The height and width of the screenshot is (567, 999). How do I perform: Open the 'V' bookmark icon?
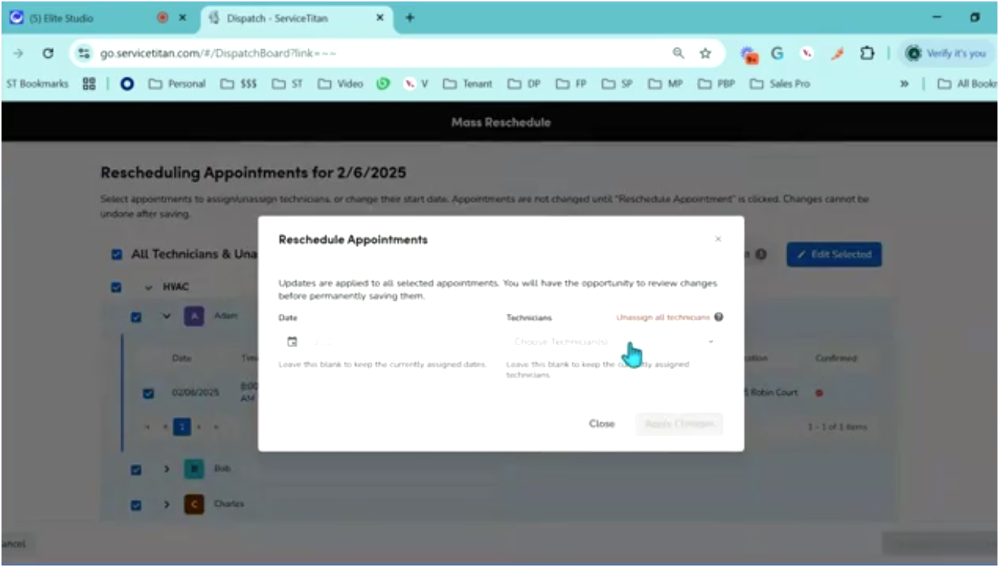click(x=416, y=84)
